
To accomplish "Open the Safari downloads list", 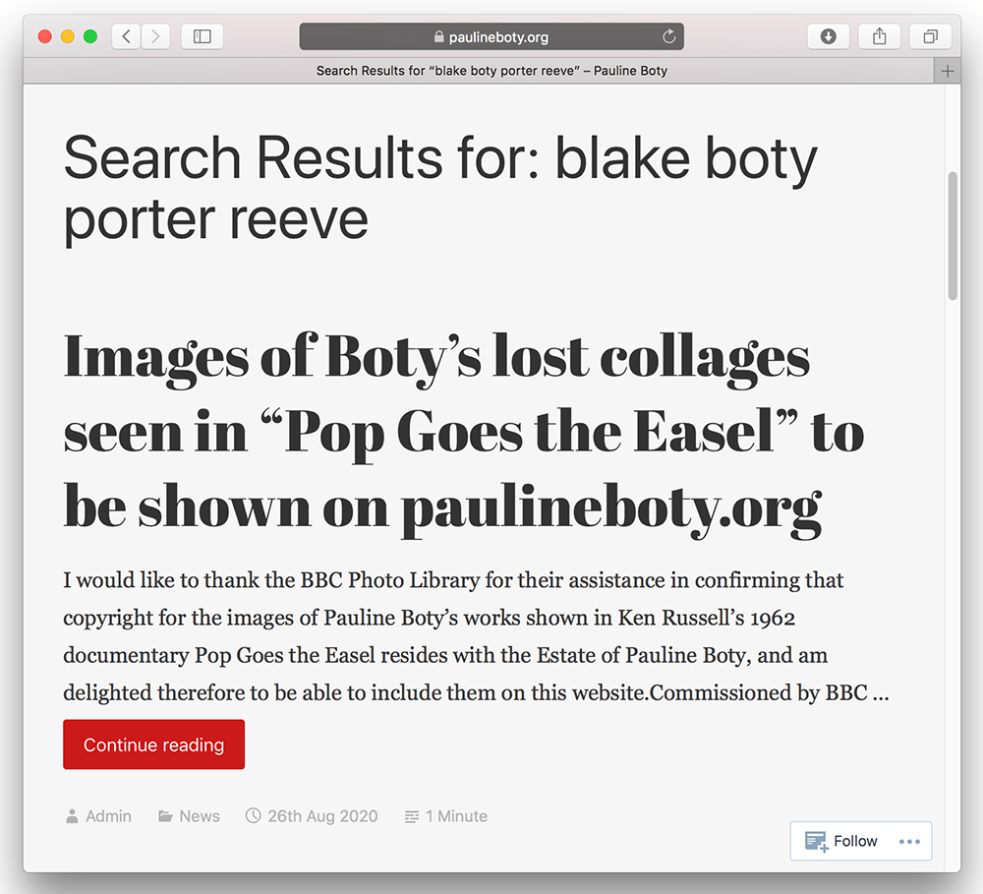I will tap(828, 37).
